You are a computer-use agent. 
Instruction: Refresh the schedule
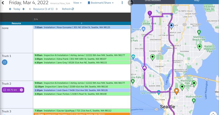click(68, 9)
